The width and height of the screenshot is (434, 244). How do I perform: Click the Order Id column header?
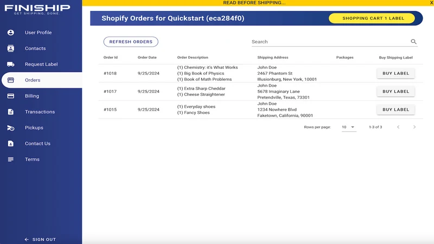click(111, 57)
